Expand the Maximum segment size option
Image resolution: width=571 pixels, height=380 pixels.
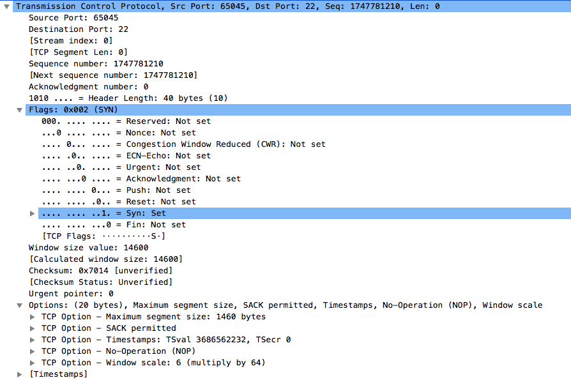[33, 316]
